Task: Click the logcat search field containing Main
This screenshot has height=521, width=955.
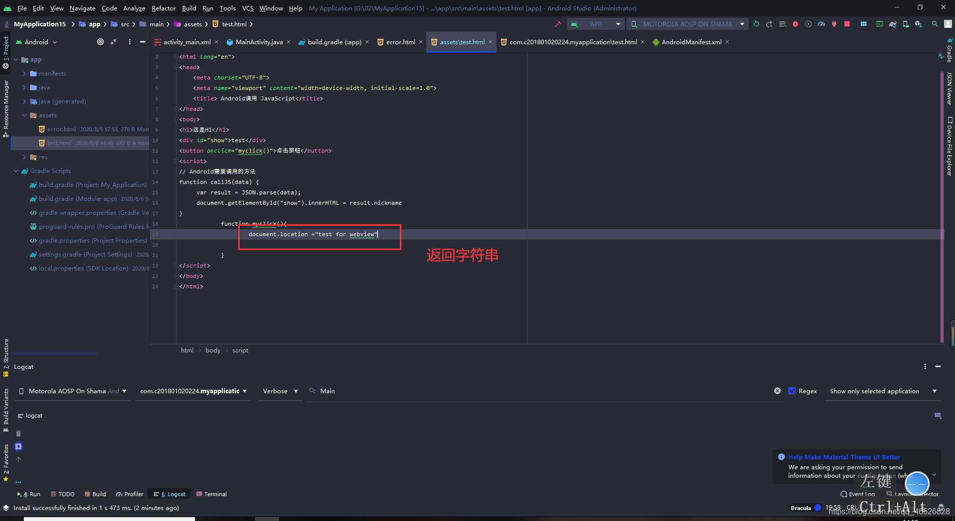Action: point(545,391)
